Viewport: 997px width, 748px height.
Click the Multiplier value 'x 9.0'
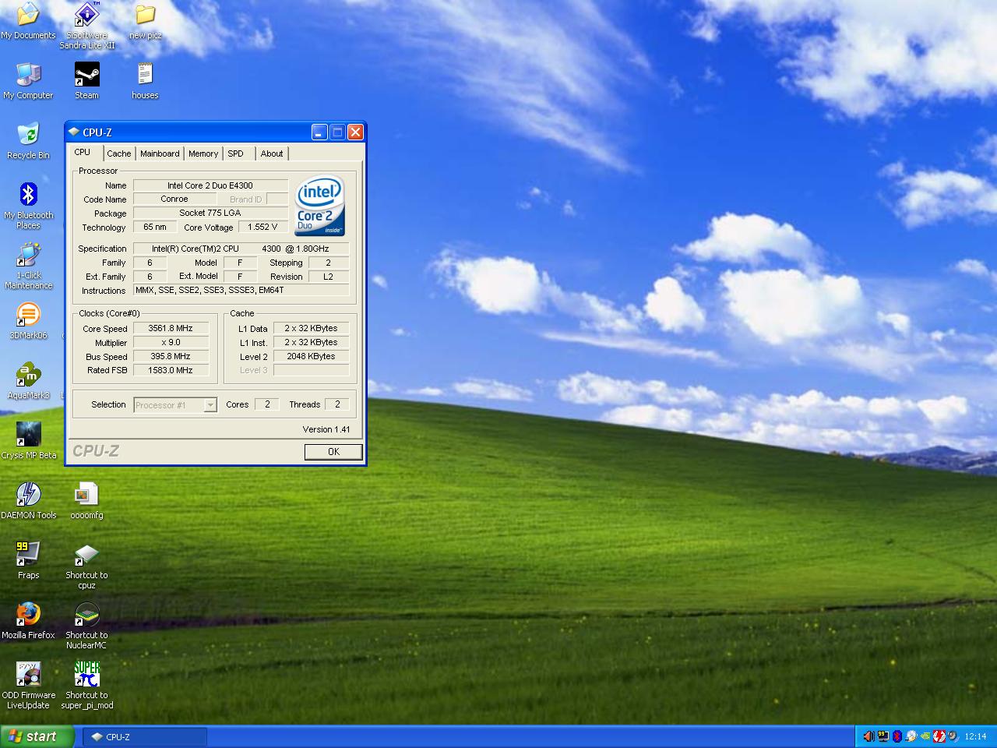pos(171,342)
